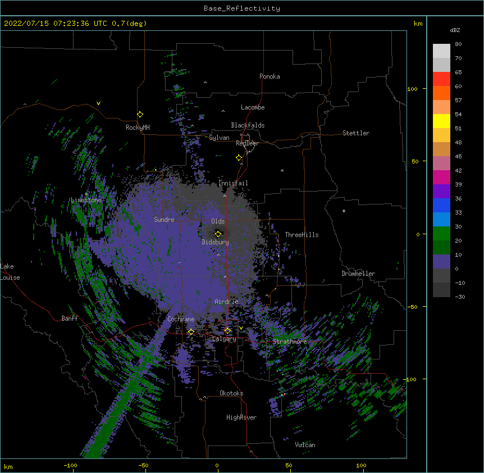484x473 pixels.
Task: Pick the magenta 39-42 dBZ legend swatch
Action: 441,177
